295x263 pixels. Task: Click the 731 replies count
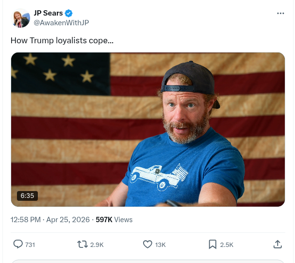pyautogui.click(x=30, y=245)
